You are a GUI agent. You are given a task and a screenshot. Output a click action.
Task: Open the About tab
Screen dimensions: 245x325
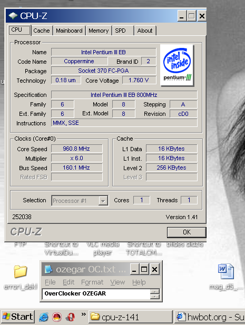coord(145,31)
